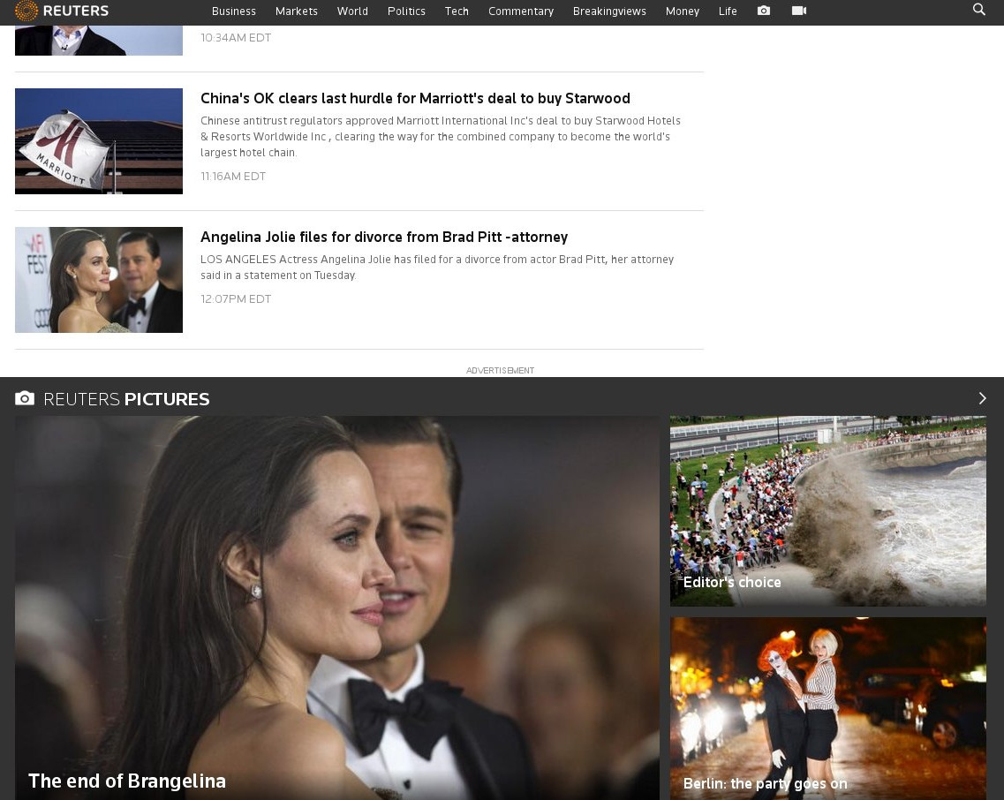Image resolution: width=1004 pixels, height=800 pixels.
Task: Click the Life navigation item
Action: pos(728,11)
